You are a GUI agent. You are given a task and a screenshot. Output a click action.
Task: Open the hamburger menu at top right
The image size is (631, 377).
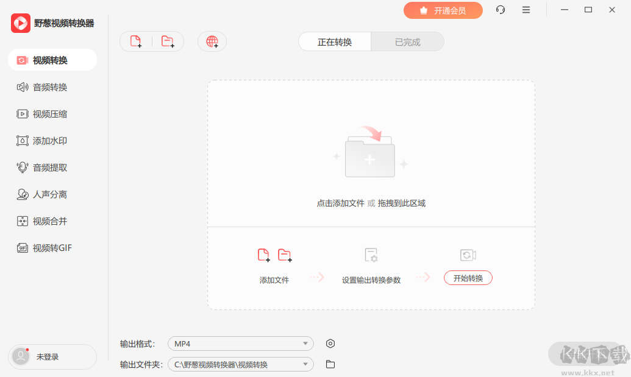tap(526, 10)
